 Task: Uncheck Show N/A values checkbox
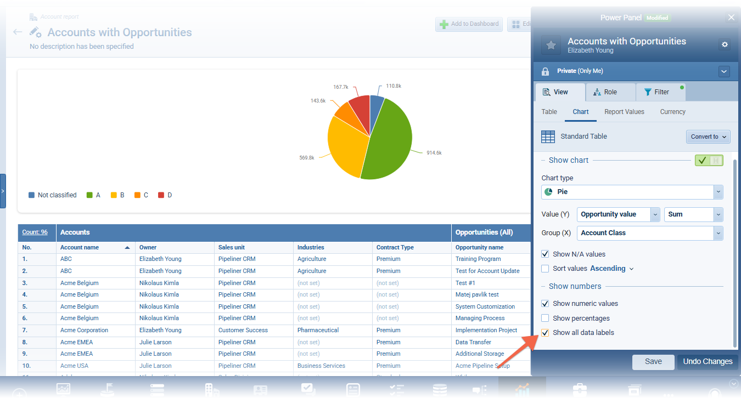[545, 254]
